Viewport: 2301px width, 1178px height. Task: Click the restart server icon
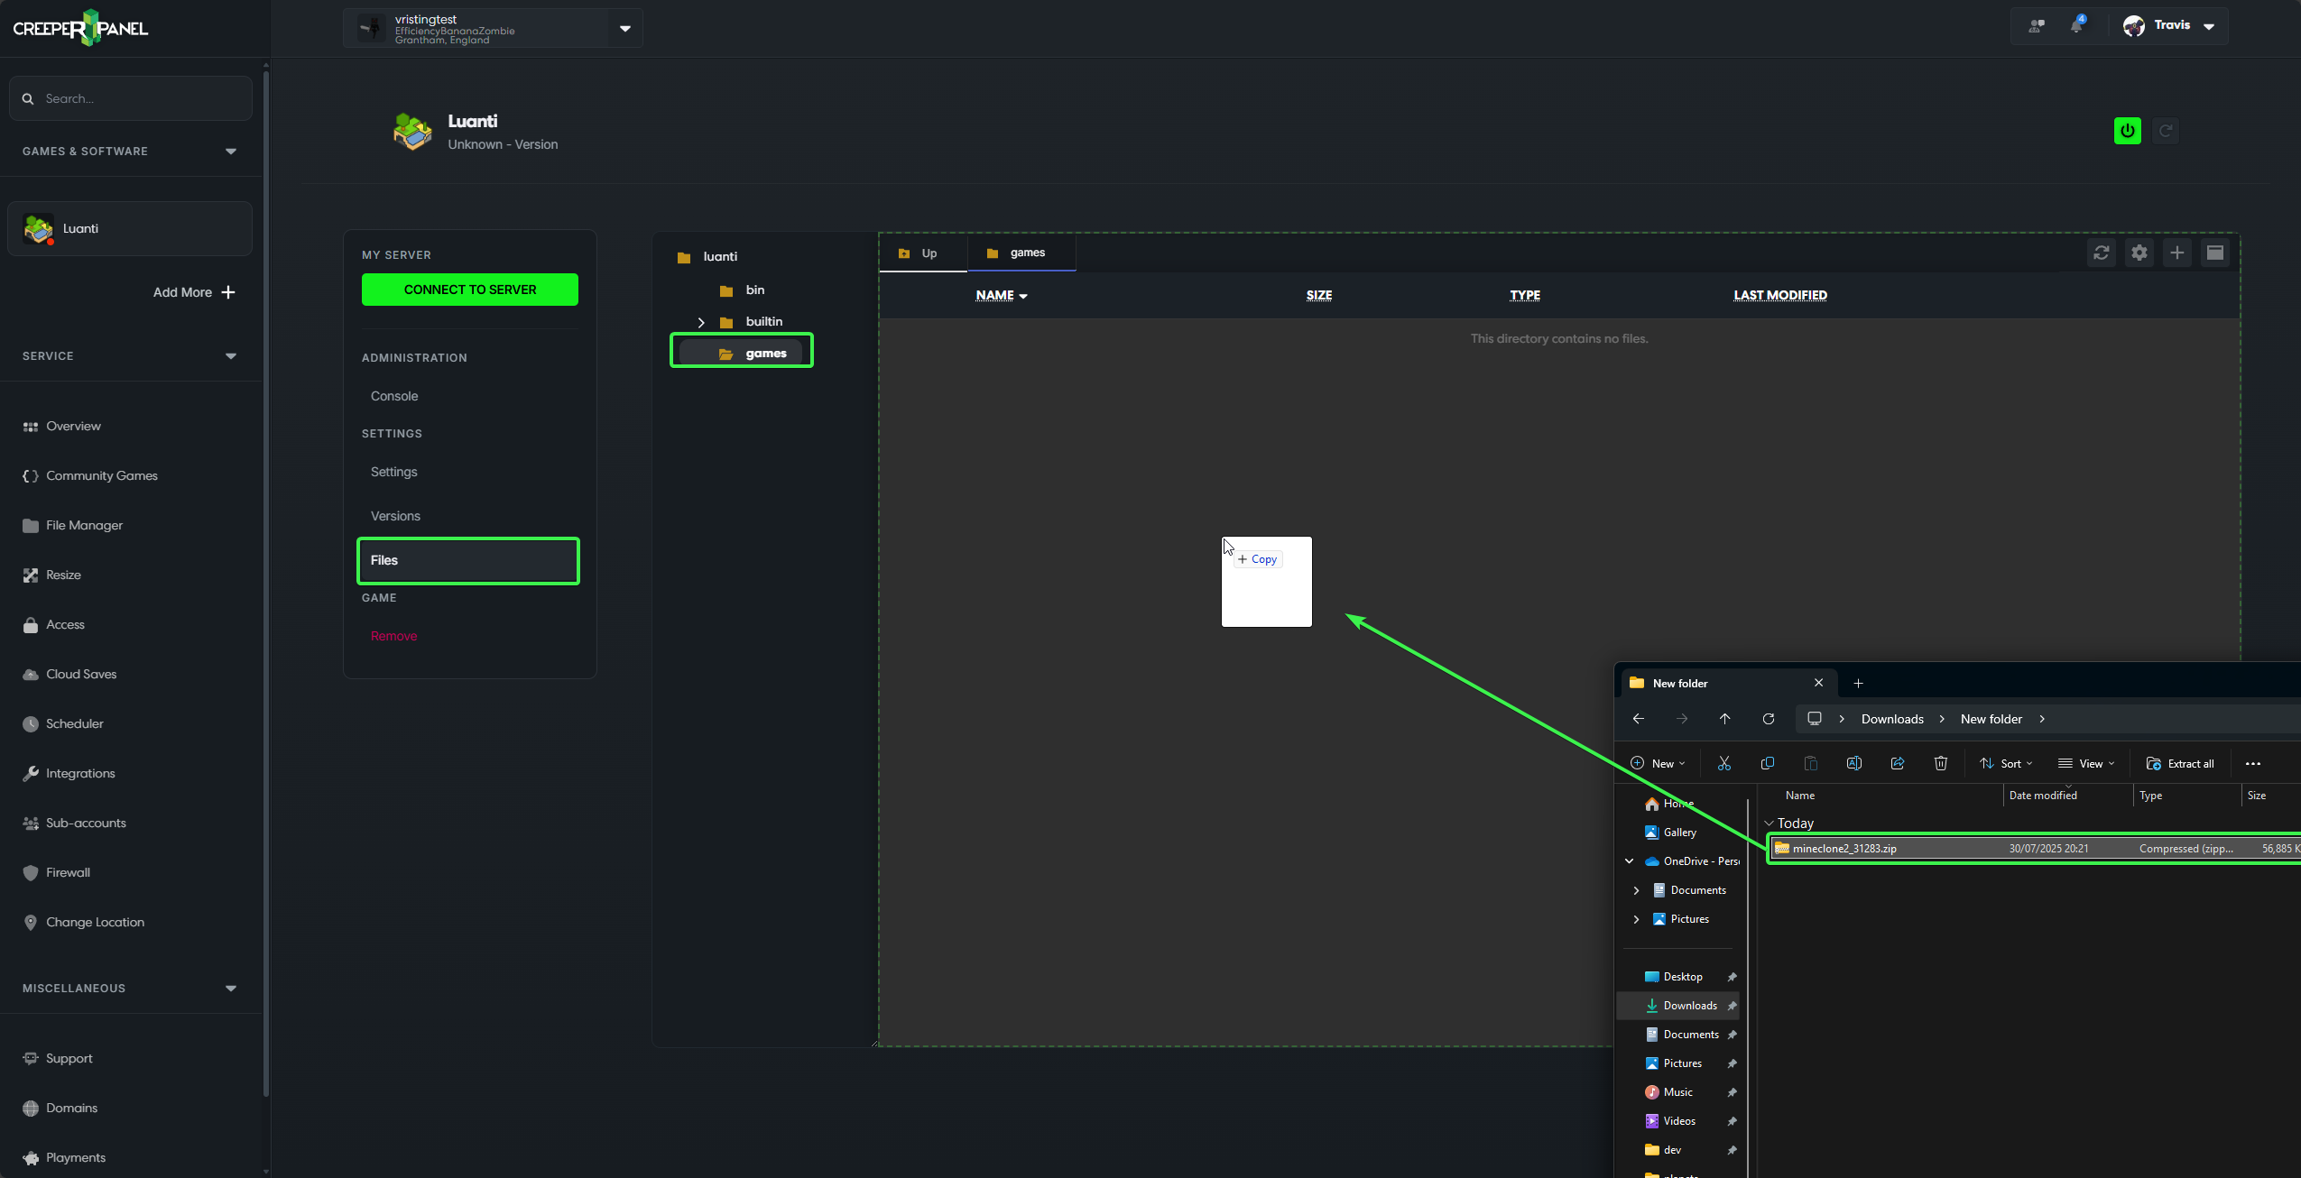2165,131
